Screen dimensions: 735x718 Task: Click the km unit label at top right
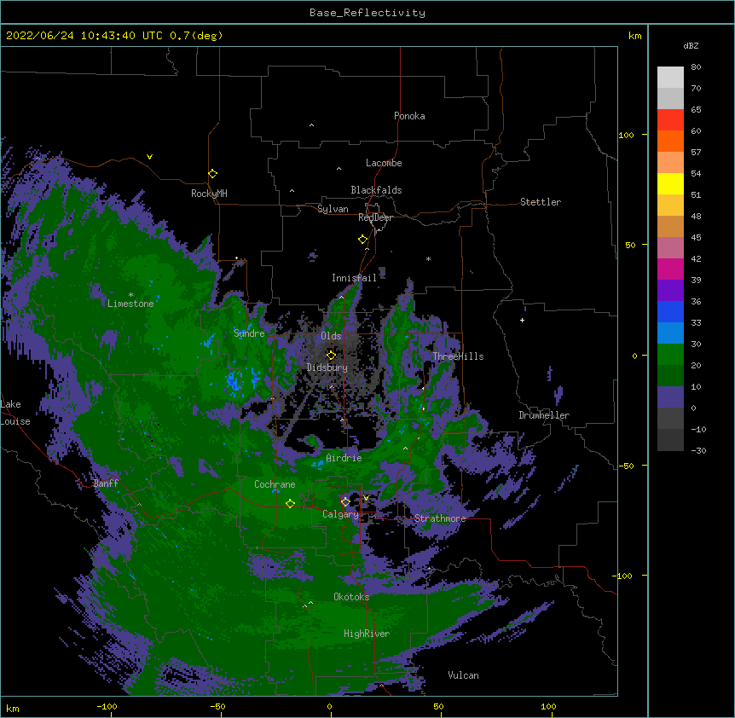[x=634, y=36]
